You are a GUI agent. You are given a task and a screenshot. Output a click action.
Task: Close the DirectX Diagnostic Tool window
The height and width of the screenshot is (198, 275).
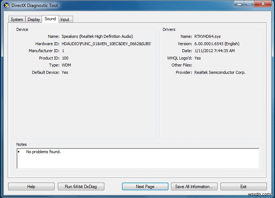click(x=263, y=4)
